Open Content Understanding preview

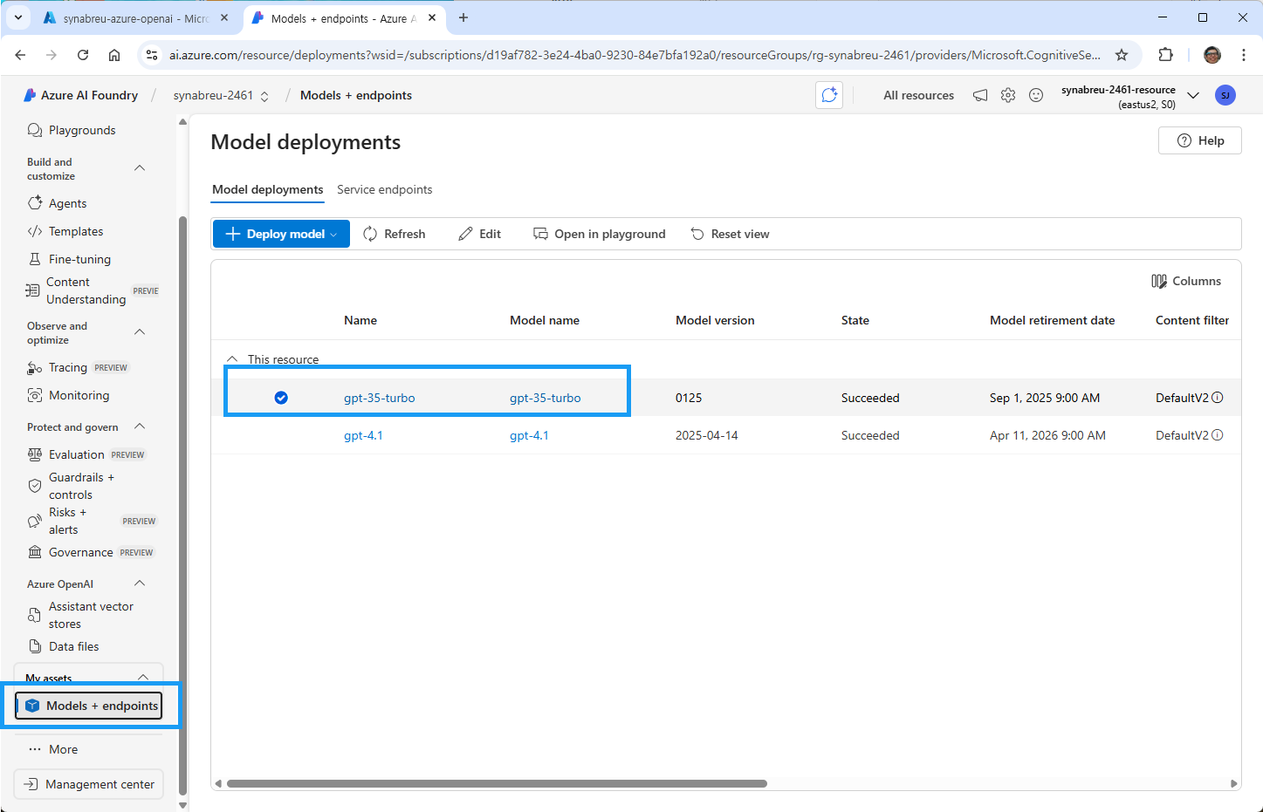point(93,290)
